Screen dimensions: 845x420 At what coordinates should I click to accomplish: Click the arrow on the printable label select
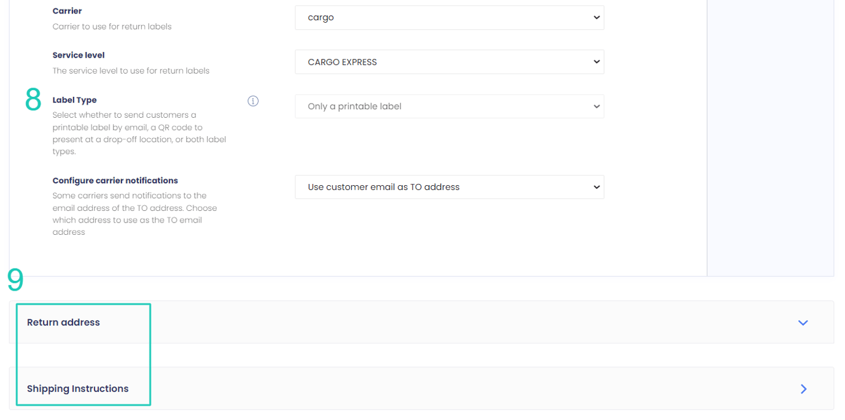pyautogui.click(x=596, y=107)
